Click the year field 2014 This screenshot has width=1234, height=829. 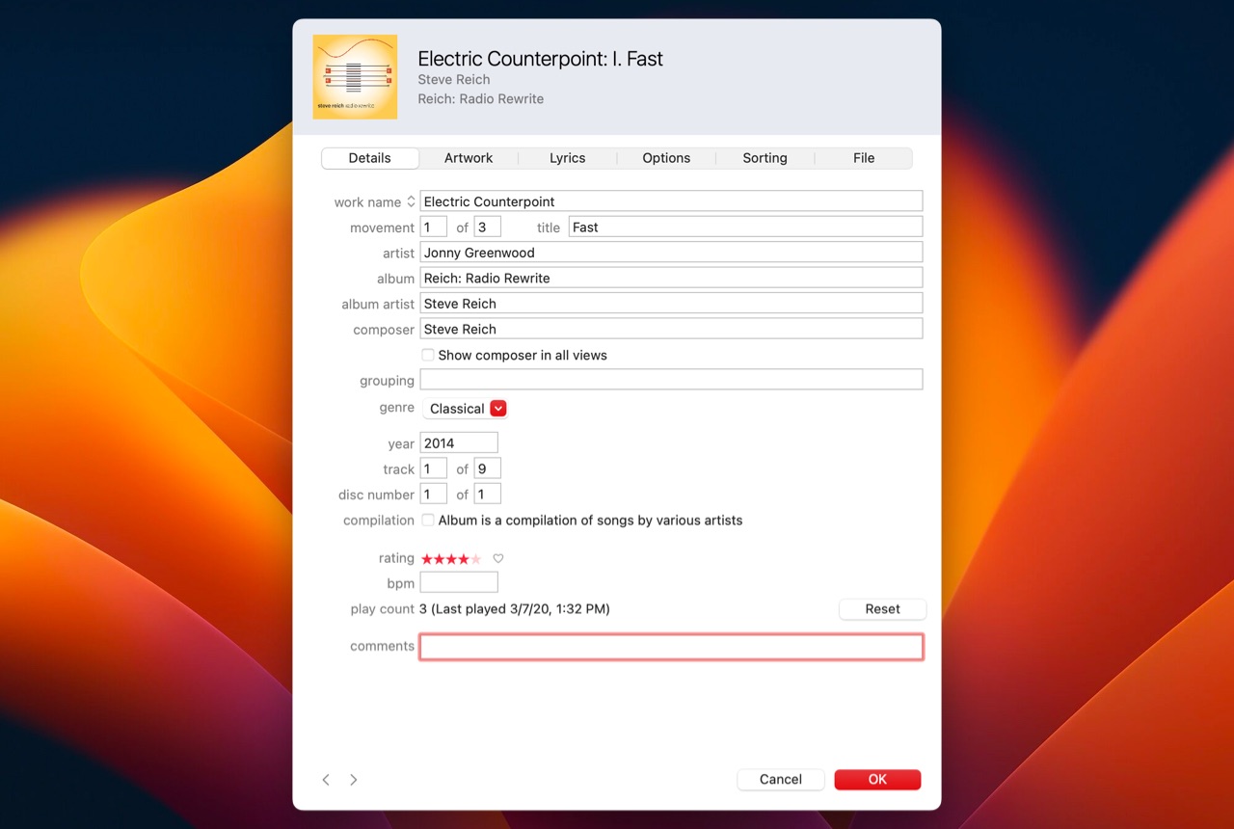tap(459, 443)
